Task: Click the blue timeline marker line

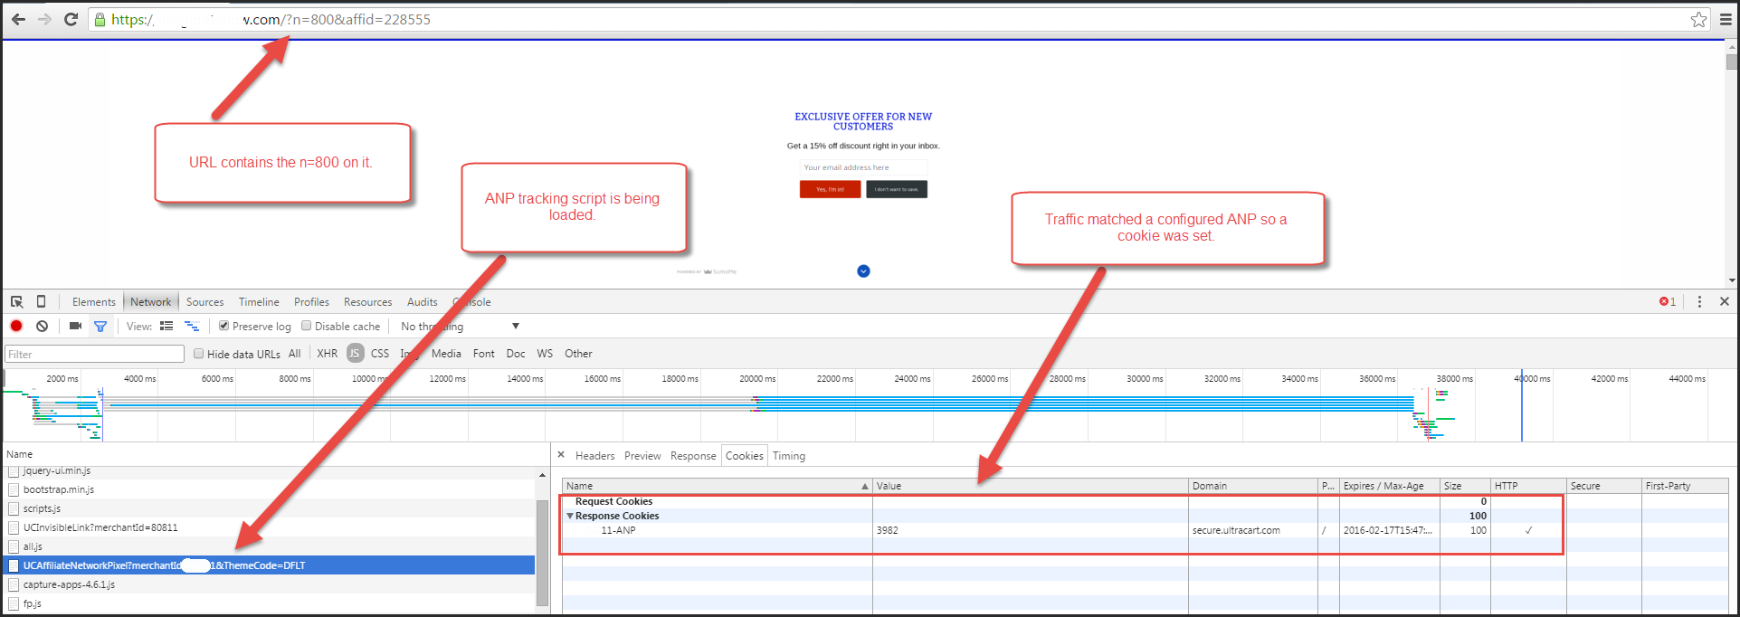Action: tap(1522, 405)
